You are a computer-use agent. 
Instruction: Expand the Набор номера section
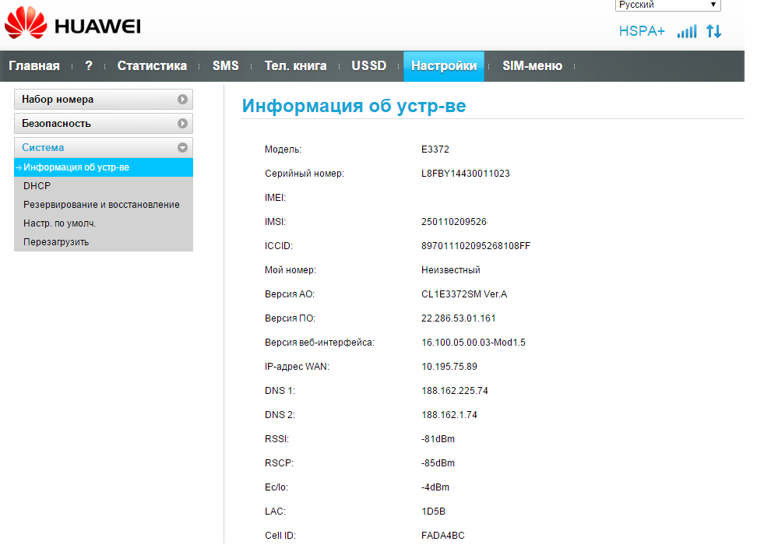point(104,100)
